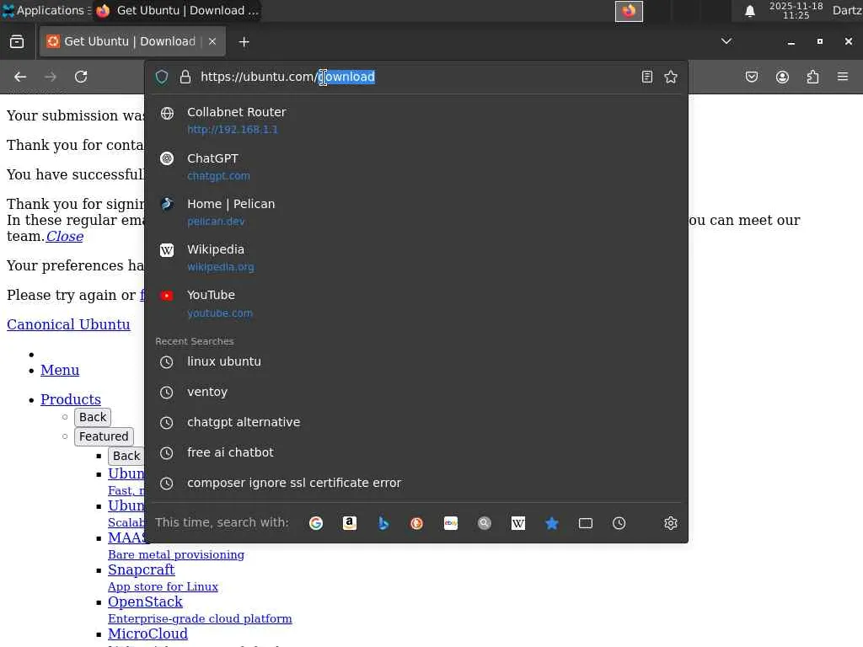Open Home | Pelican suggestion
This screenshot has width=863, height=647.
coord(416,212)
